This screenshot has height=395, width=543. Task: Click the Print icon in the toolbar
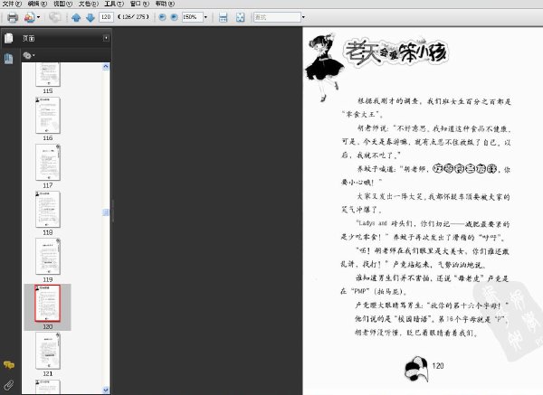pos(13,17)
